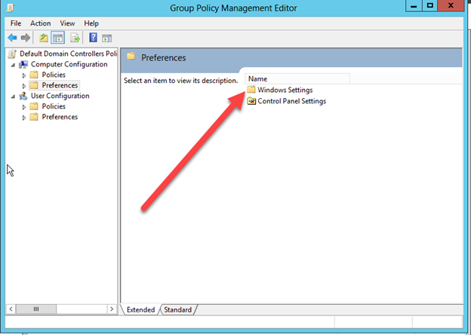Select User Configuration in the tree
The image size is (471, 335).
point(60,96)
